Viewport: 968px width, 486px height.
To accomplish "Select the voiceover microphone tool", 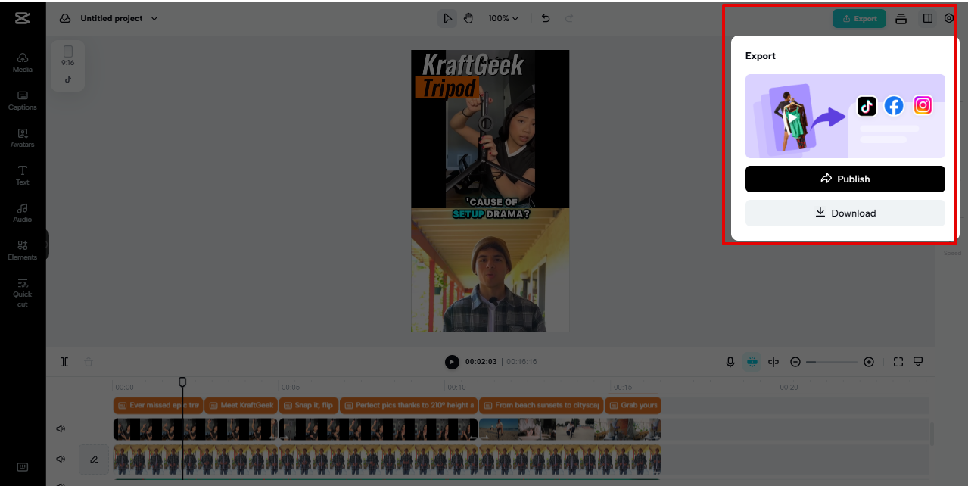I will 730,362.
